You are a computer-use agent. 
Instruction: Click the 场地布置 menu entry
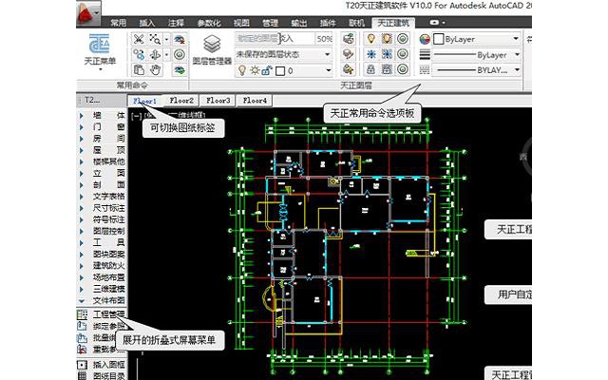click(108, 277)
